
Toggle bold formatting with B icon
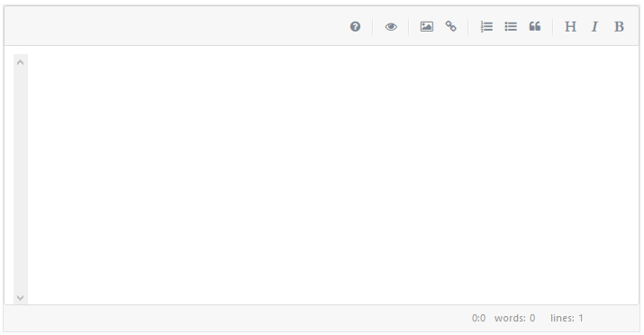coord(619,27)
